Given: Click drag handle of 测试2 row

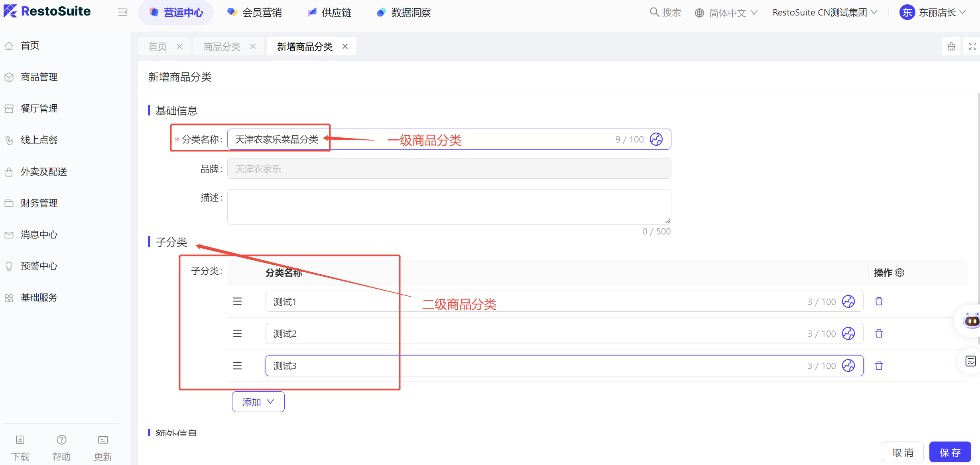Looking at the screenshot, I should pos(237,333).
